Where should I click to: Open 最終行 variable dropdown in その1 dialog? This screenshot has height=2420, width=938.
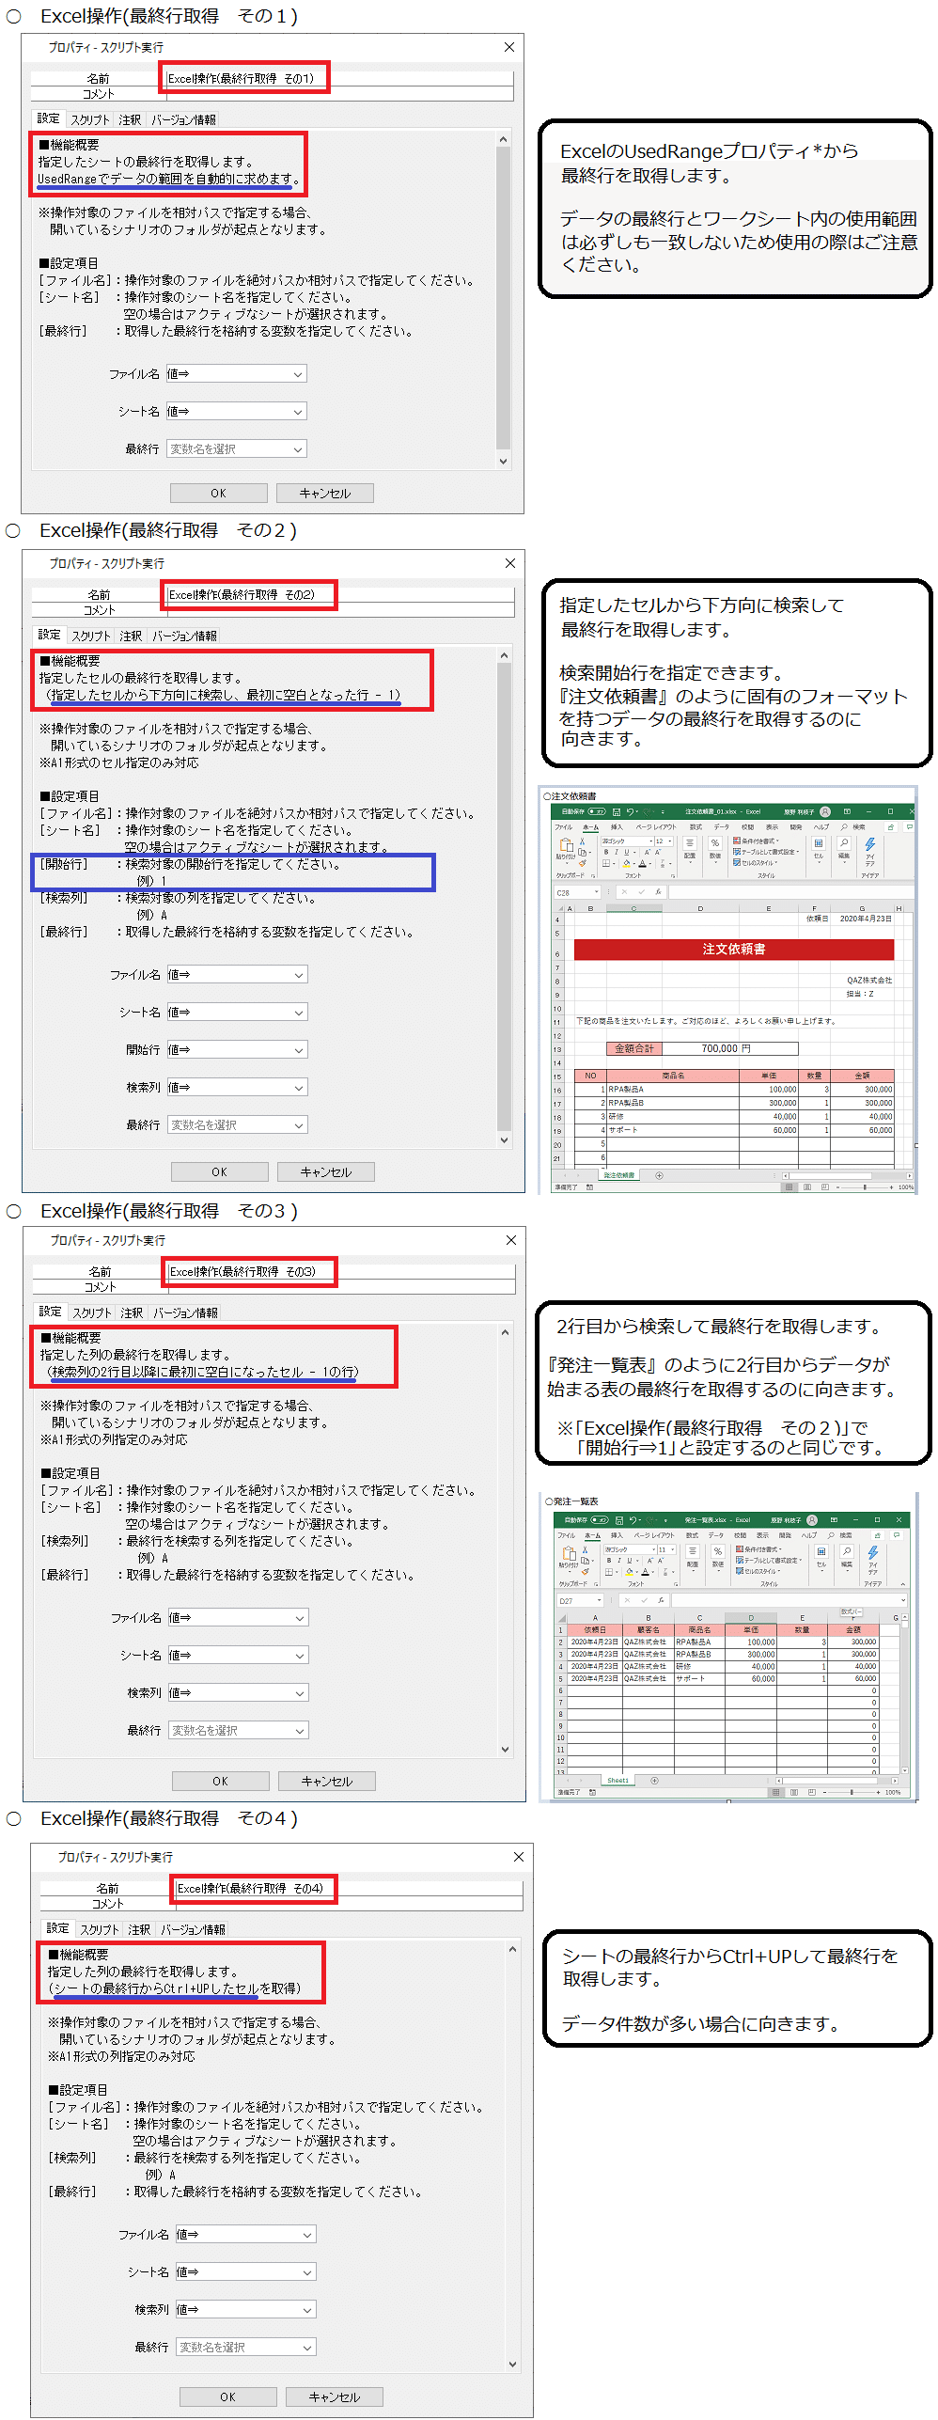click(237, 448)
